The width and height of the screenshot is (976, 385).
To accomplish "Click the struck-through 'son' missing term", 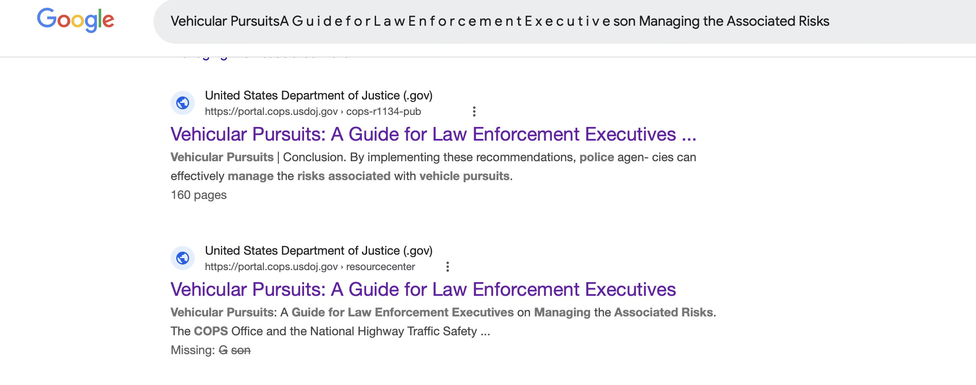I will tap(241, 350).
